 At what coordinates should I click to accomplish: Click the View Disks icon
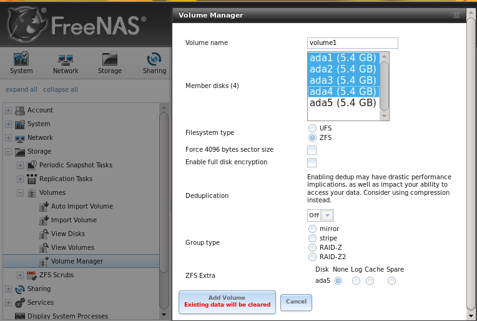point(44,234)
